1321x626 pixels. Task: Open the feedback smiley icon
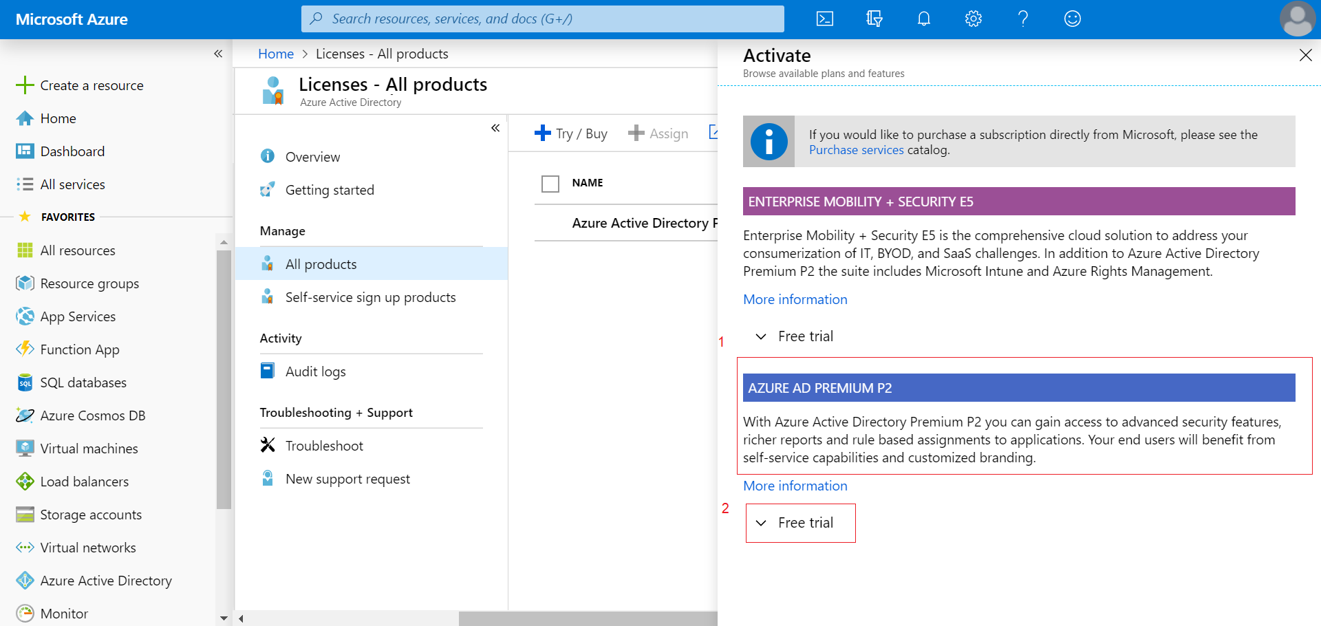[1072, 19]
